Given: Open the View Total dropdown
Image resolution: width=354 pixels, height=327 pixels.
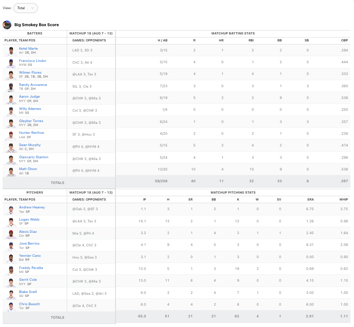Looking at the screenshot, I should coord(26,8).
